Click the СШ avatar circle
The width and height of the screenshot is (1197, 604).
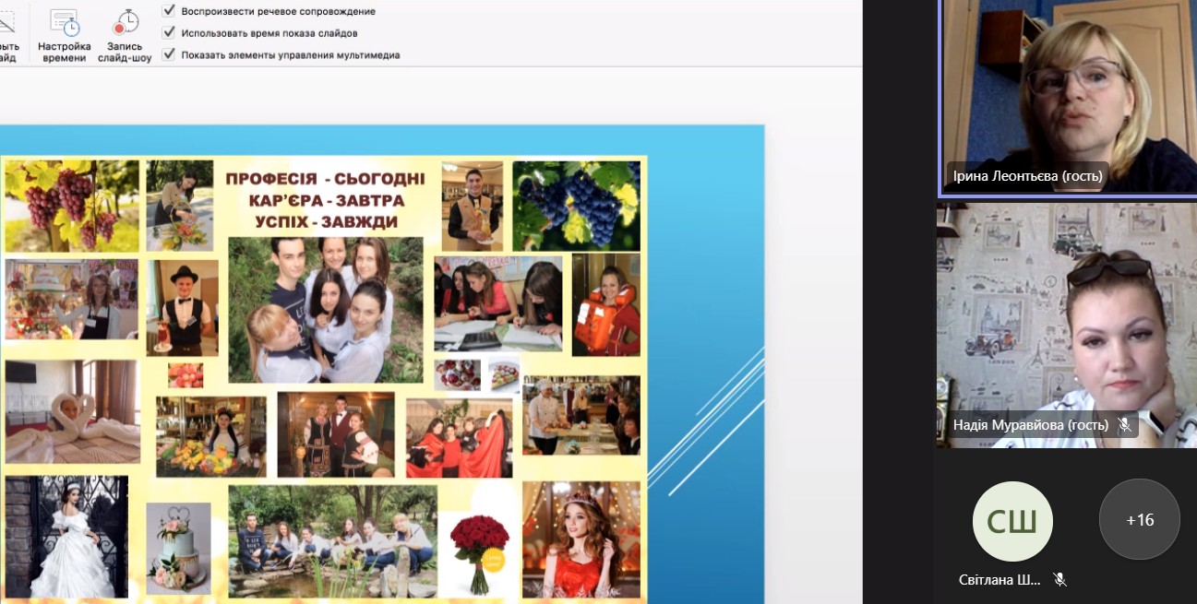(x=1011, y=521)
